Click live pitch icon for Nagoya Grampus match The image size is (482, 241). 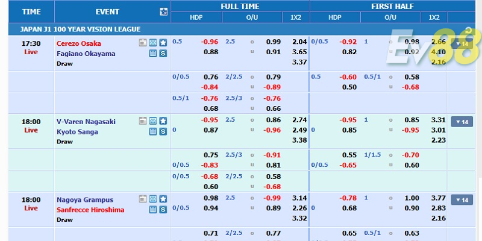(x=152, y=199)
